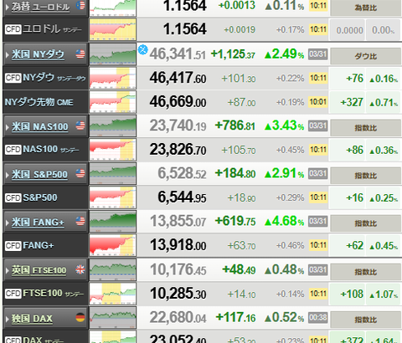Expand the 為替 ユーロドル row arrow
Screen dimensions: 402x343
[8, 7]
